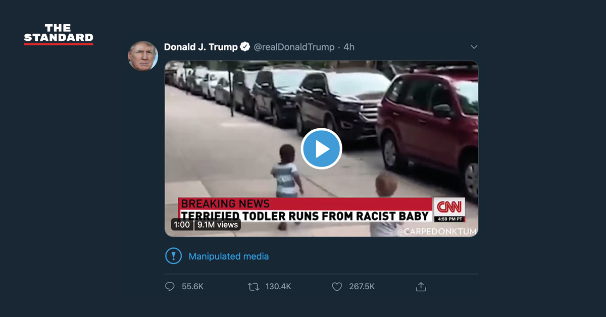Play the embedded tweet video
The width and height of the screenshot is (606, 317).
click(321, 149)
